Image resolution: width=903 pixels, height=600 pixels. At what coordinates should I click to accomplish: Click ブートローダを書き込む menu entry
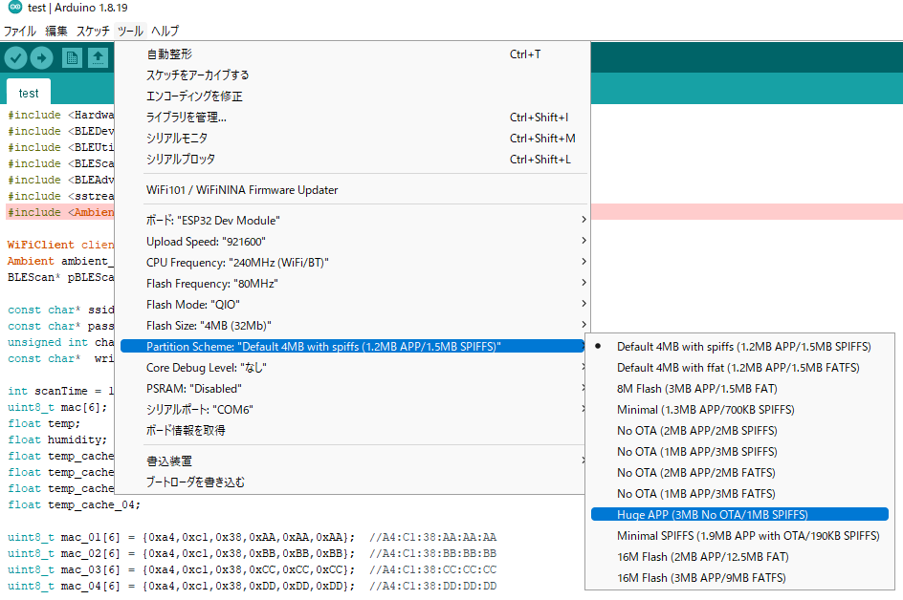[x=352, y=482]
